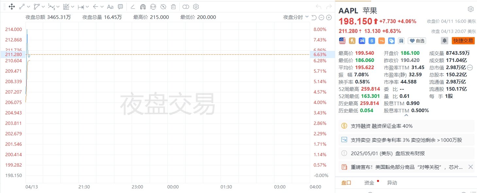Switch to the 资金 tab
Image resolution: width=477 pixels, height=193 pixels.
(369, 183)
